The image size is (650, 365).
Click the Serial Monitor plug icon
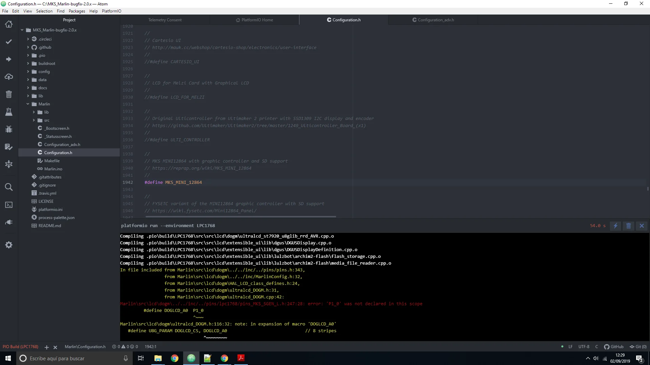coord(9,222)
